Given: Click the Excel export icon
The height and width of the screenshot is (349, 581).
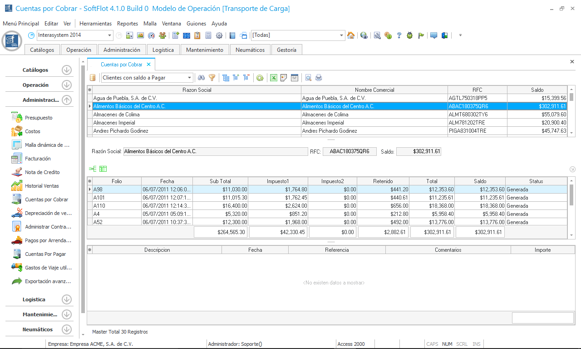Looking at the screenshot, I should [x=274, y=78].
